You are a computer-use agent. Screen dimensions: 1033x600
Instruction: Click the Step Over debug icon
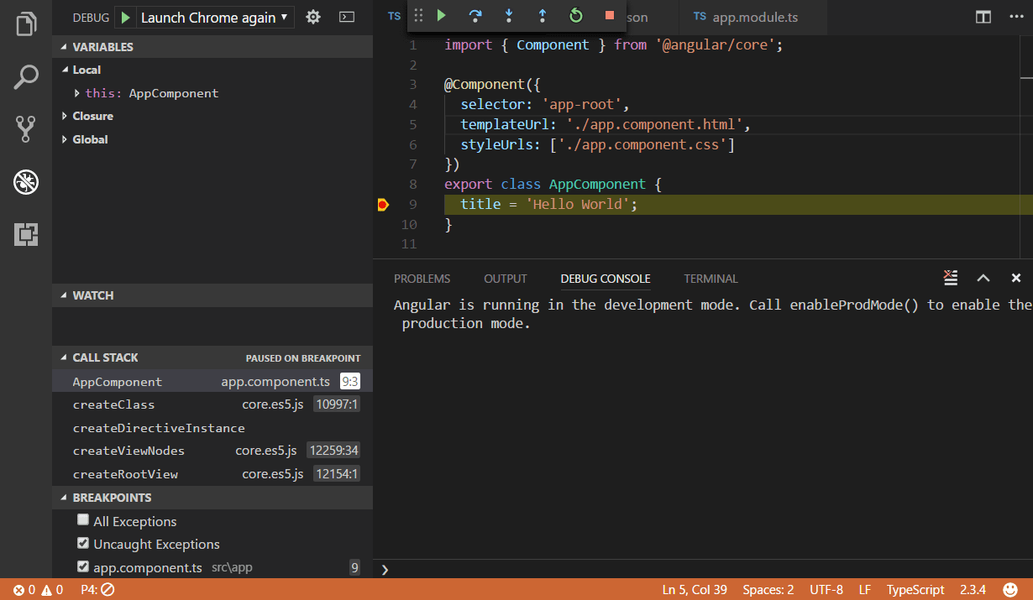click(x=476, y=15)
